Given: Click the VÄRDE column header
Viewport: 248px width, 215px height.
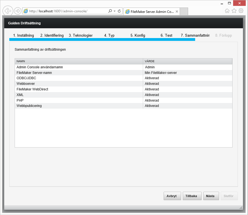Looking at the screenshot, I should pyautogui.click(x=188, y=61).
